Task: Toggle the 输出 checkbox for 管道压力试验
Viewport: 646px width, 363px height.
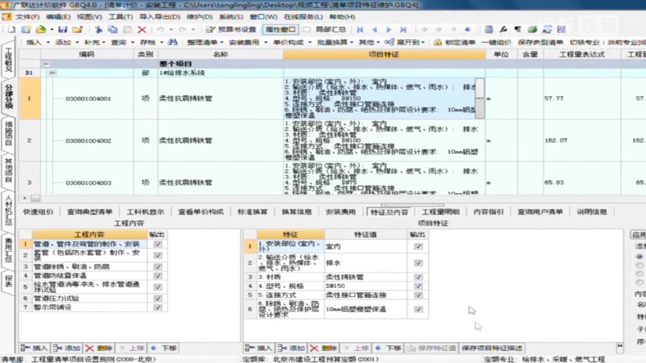Action: (157, 298)
